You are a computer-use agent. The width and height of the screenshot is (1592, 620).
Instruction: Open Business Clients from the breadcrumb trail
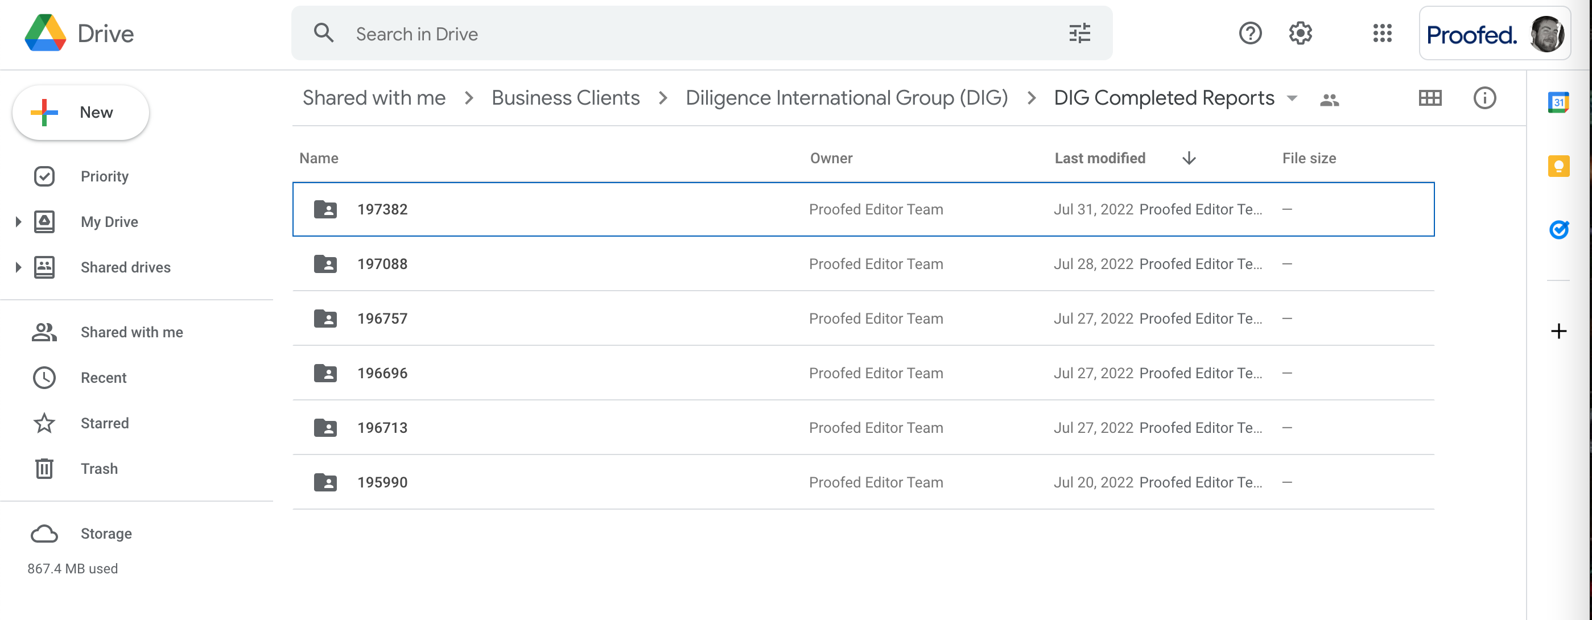point(566,98)
